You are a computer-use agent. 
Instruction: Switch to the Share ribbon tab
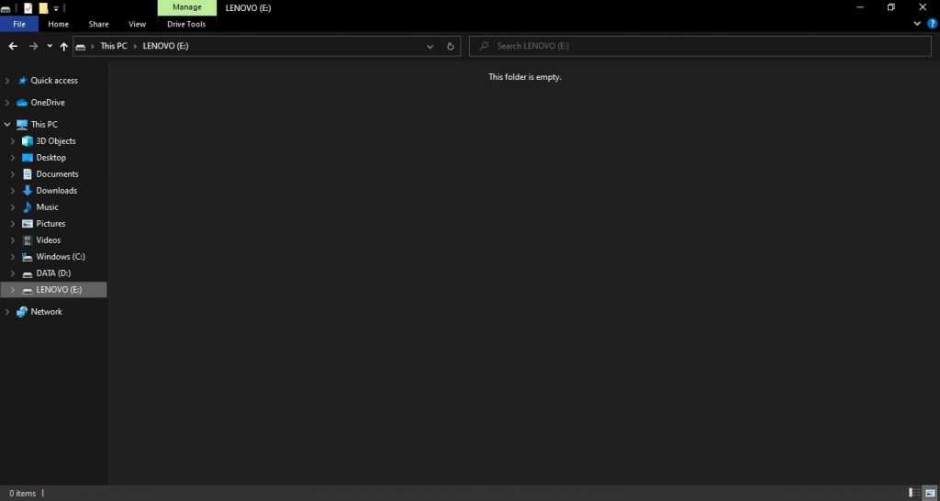98,24
